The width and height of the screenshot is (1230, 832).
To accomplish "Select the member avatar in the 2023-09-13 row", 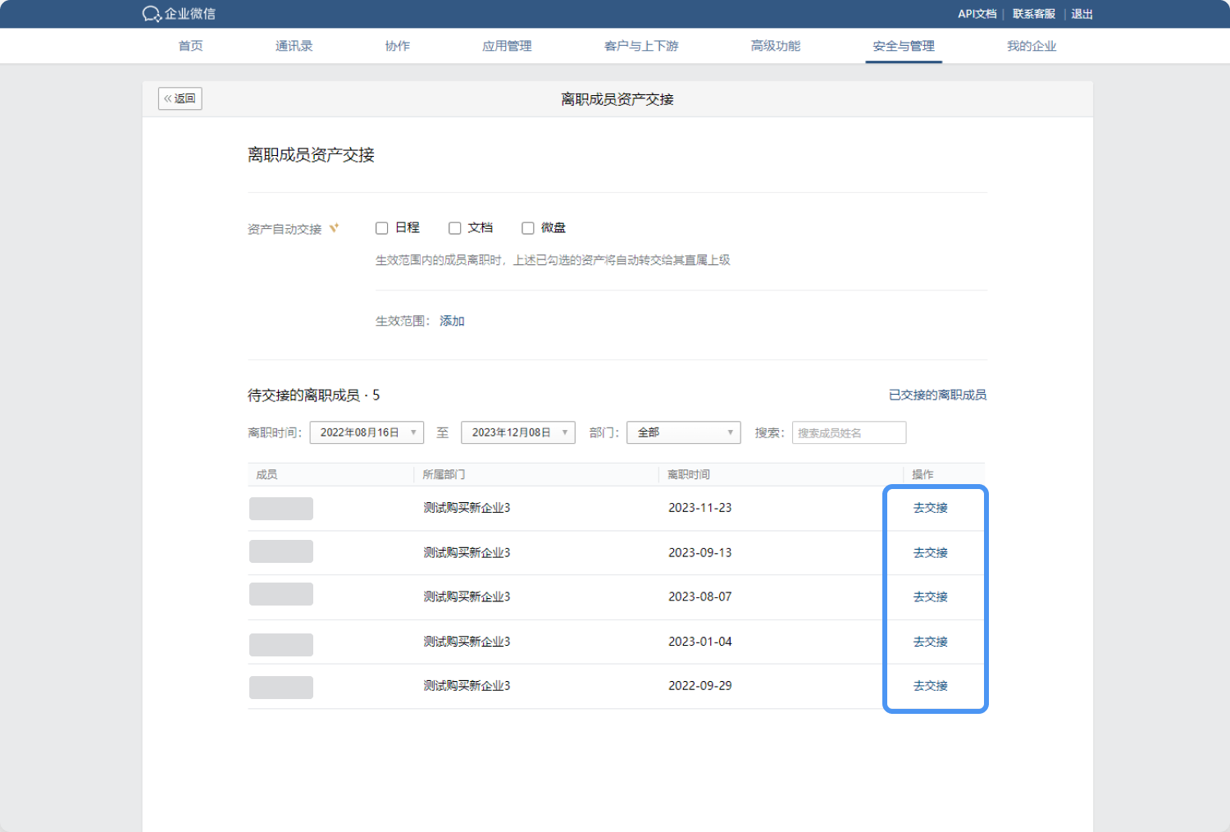I will [281, 551].
